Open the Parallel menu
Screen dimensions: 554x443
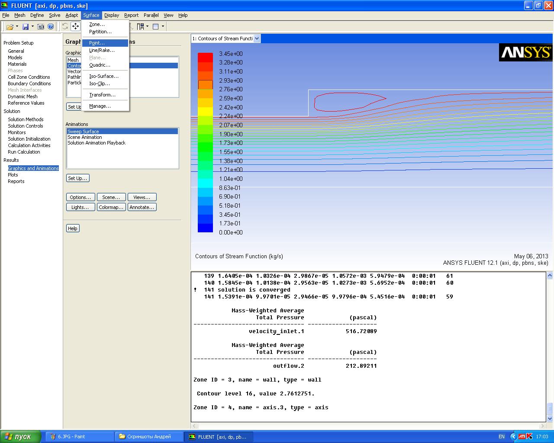pos(151,15)
